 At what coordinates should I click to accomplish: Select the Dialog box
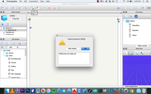tap(12, 66)
